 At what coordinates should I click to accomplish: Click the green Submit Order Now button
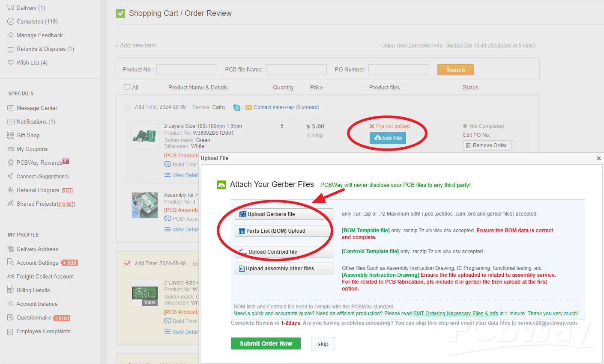point(266,343)
